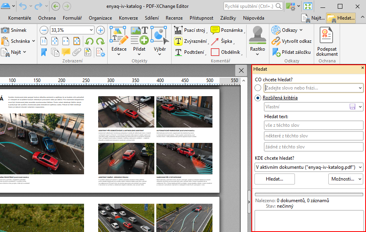The height and width of the screenshot is (232, 366).
Task: Open the Záložky ribbon tab
Action: pos(228,18)
